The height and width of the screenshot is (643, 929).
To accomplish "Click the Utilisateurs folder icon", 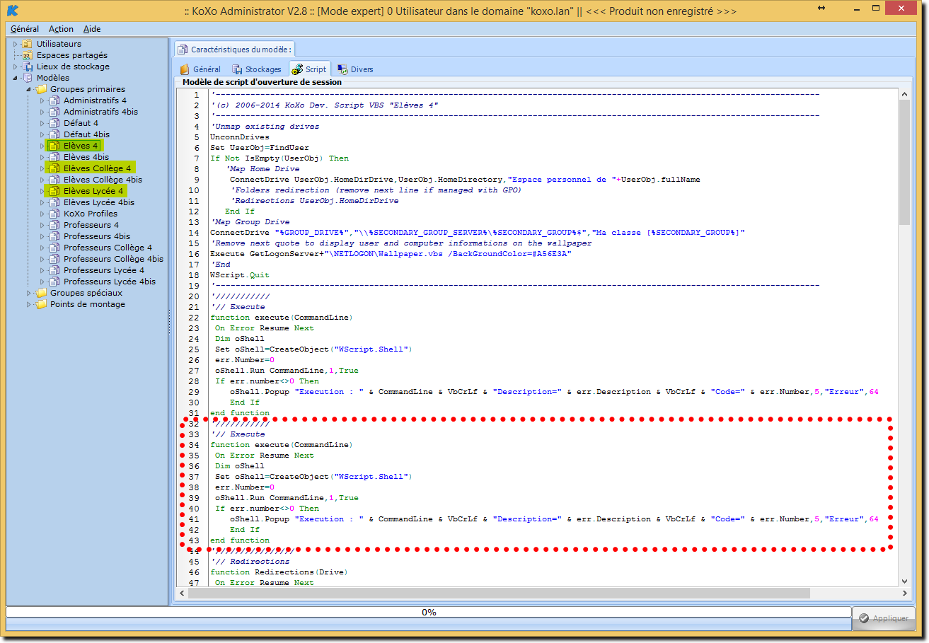I will click(x=27, y=44).
